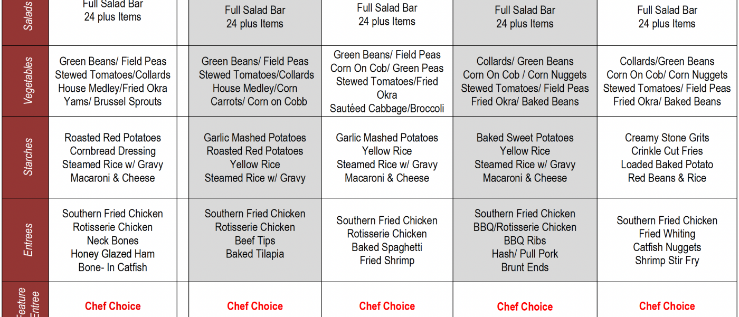The height and width of the screenshot is (317, 739).
Task: Click the Salads row header
Action: 27,16
